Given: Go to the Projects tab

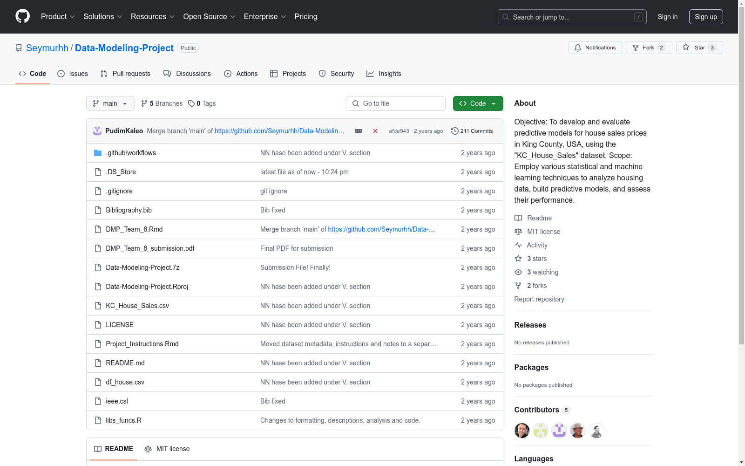Looking at the screenshot, I should [288, 74].
